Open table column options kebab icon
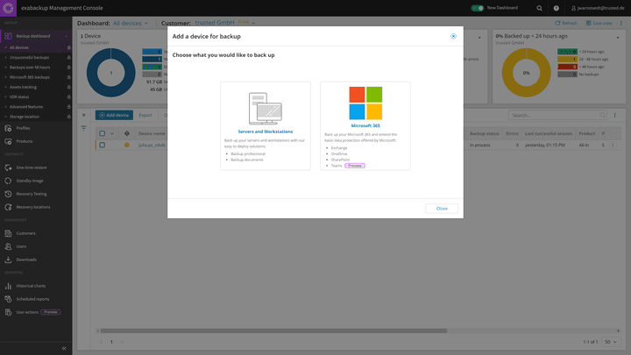The height and width of the screenshot is (355, 631). (614, 115)
